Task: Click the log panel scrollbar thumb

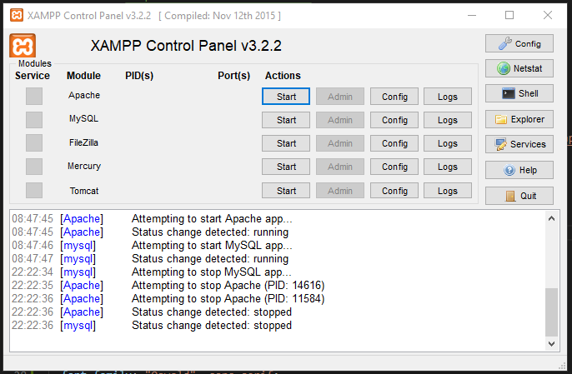Action: 551,311
